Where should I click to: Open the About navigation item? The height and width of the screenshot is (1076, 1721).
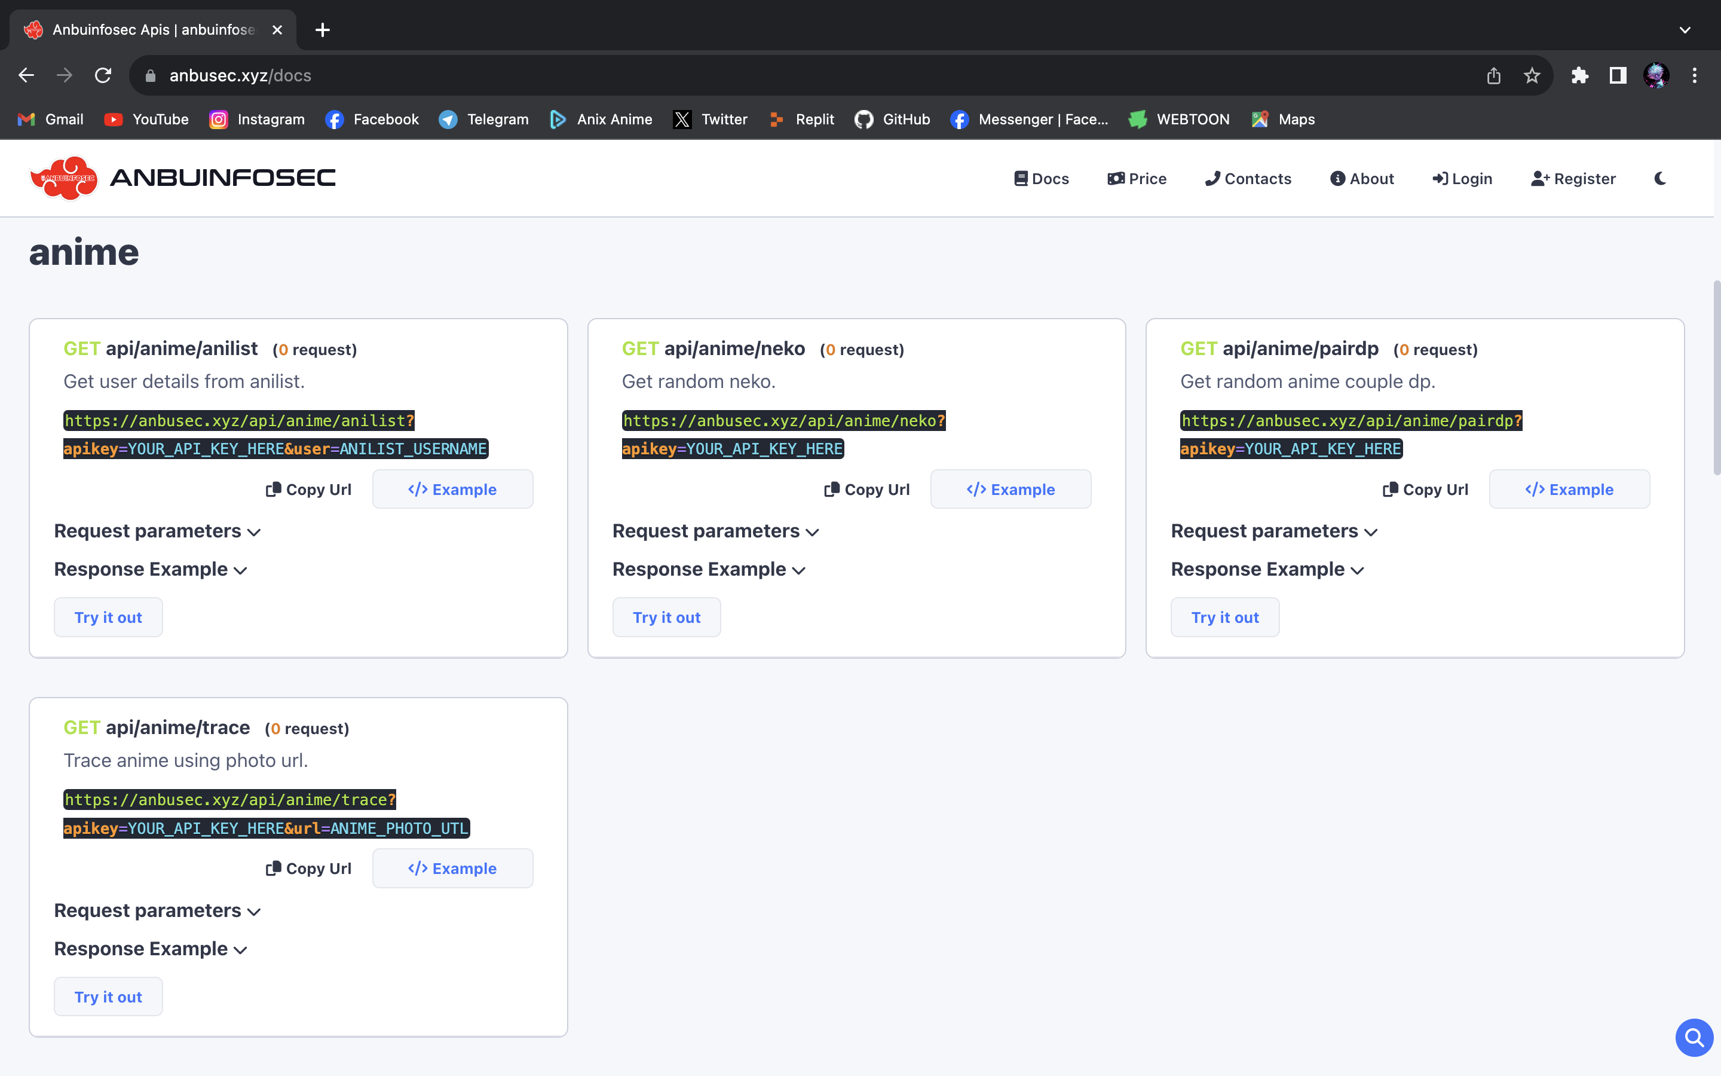1362,179
